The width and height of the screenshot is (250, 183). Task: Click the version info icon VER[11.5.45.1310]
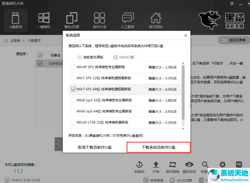pos(7,180)
